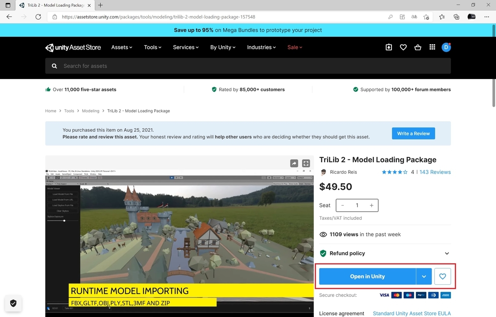Open the saved password key icon
Image resolution: width=496 pixels, height=317 pixels.
[391, 17]
